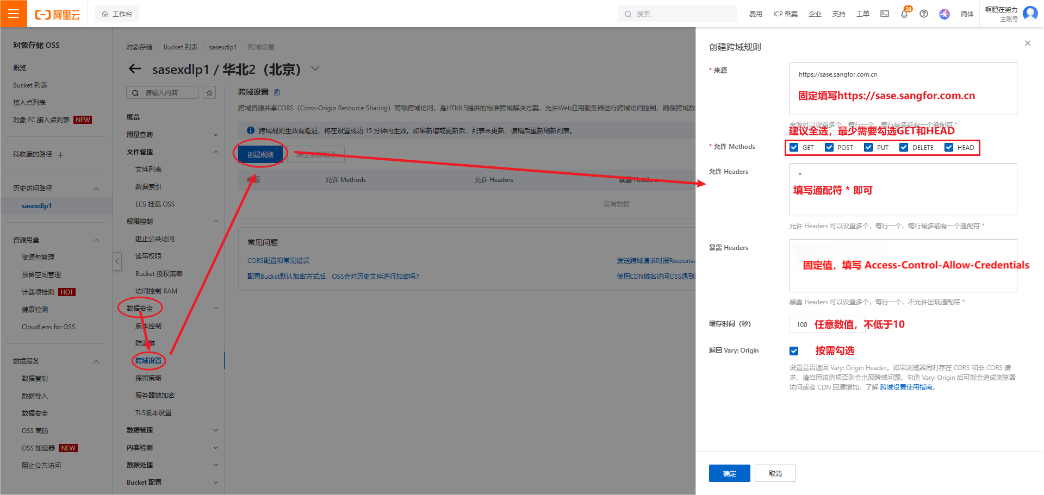
Task: Open the 工单 top menu
Action: coord(863,14)
